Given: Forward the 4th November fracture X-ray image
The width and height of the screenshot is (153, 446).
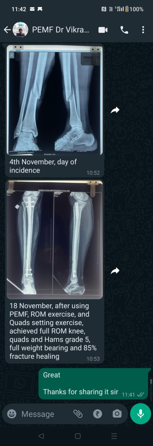Looking at the screenshot, I should pyautogui.click(x=115, y=110).
